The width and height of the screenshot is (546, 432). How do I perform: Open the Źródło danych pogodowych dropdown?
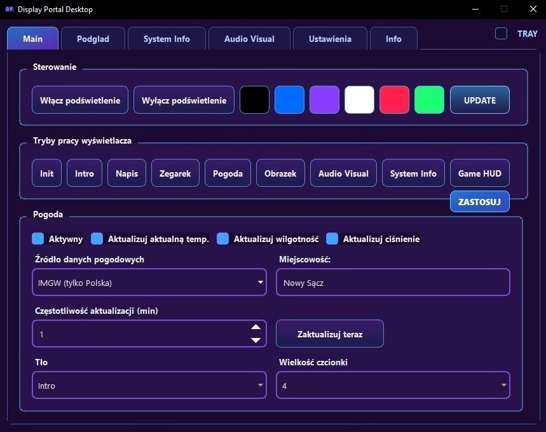click(149, 282)
